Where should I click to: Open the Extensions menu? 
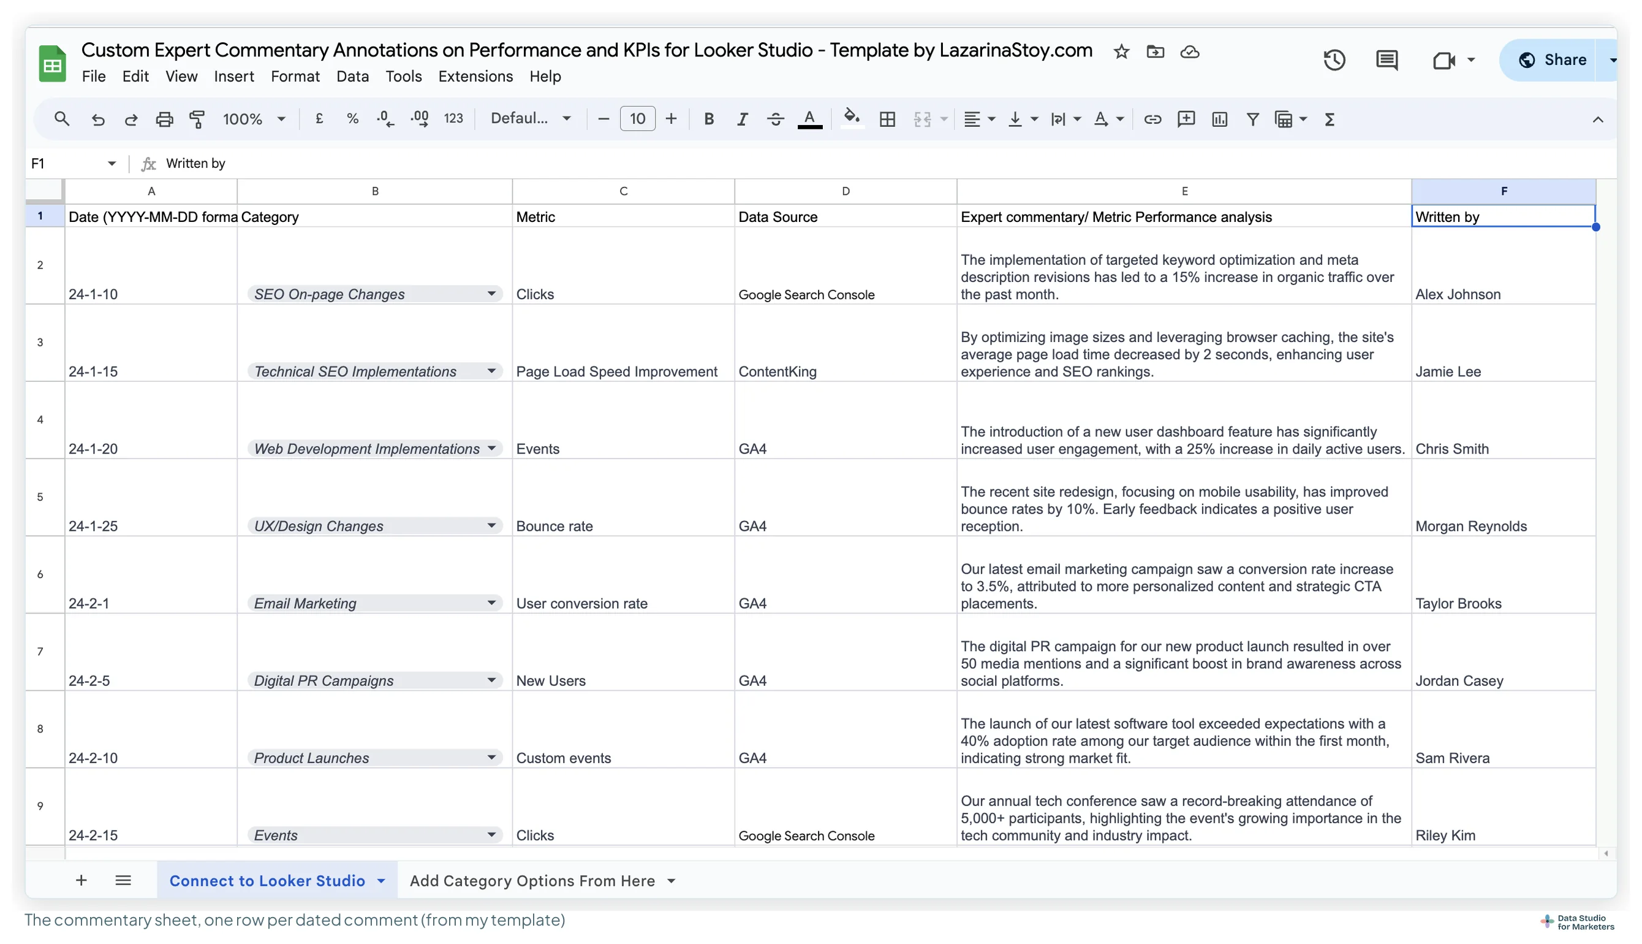coord(475,77)
